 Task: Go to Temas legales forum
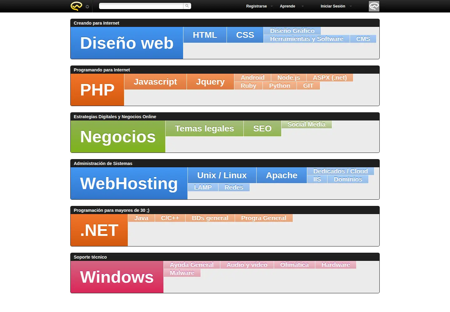205,129
